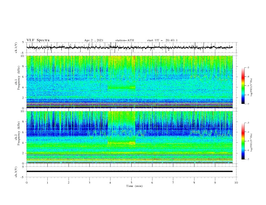266x205 pixels.
Task: Click the ch.2 spectrogram color bar
Action: [x=243, y=141]
